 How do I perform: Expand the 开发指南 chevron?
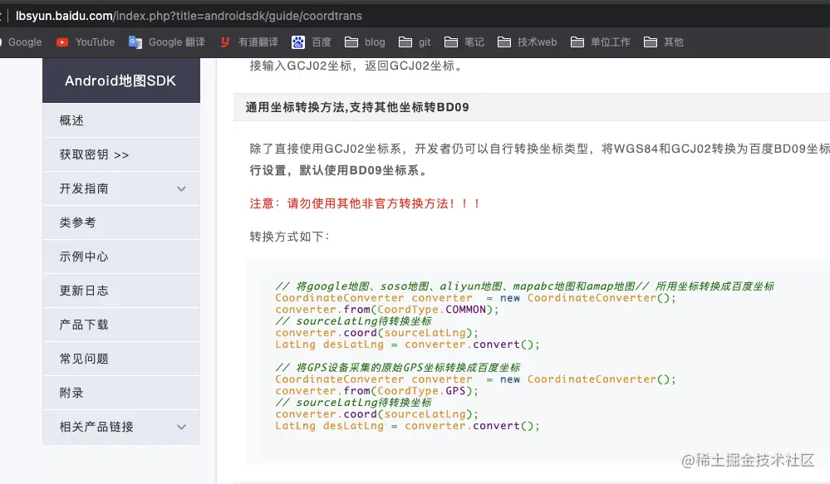pos(182,188)
